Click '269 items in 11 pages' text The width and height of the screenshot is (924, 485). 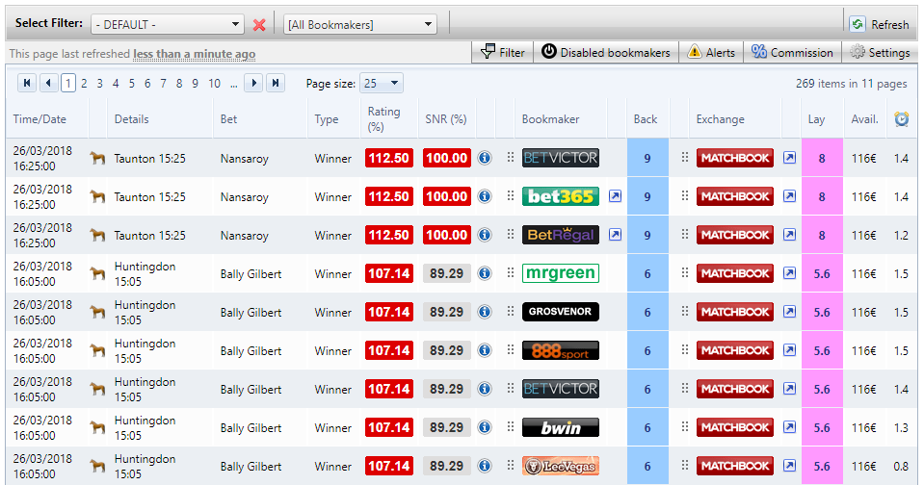pyautogui.click(x=851, y=84)
